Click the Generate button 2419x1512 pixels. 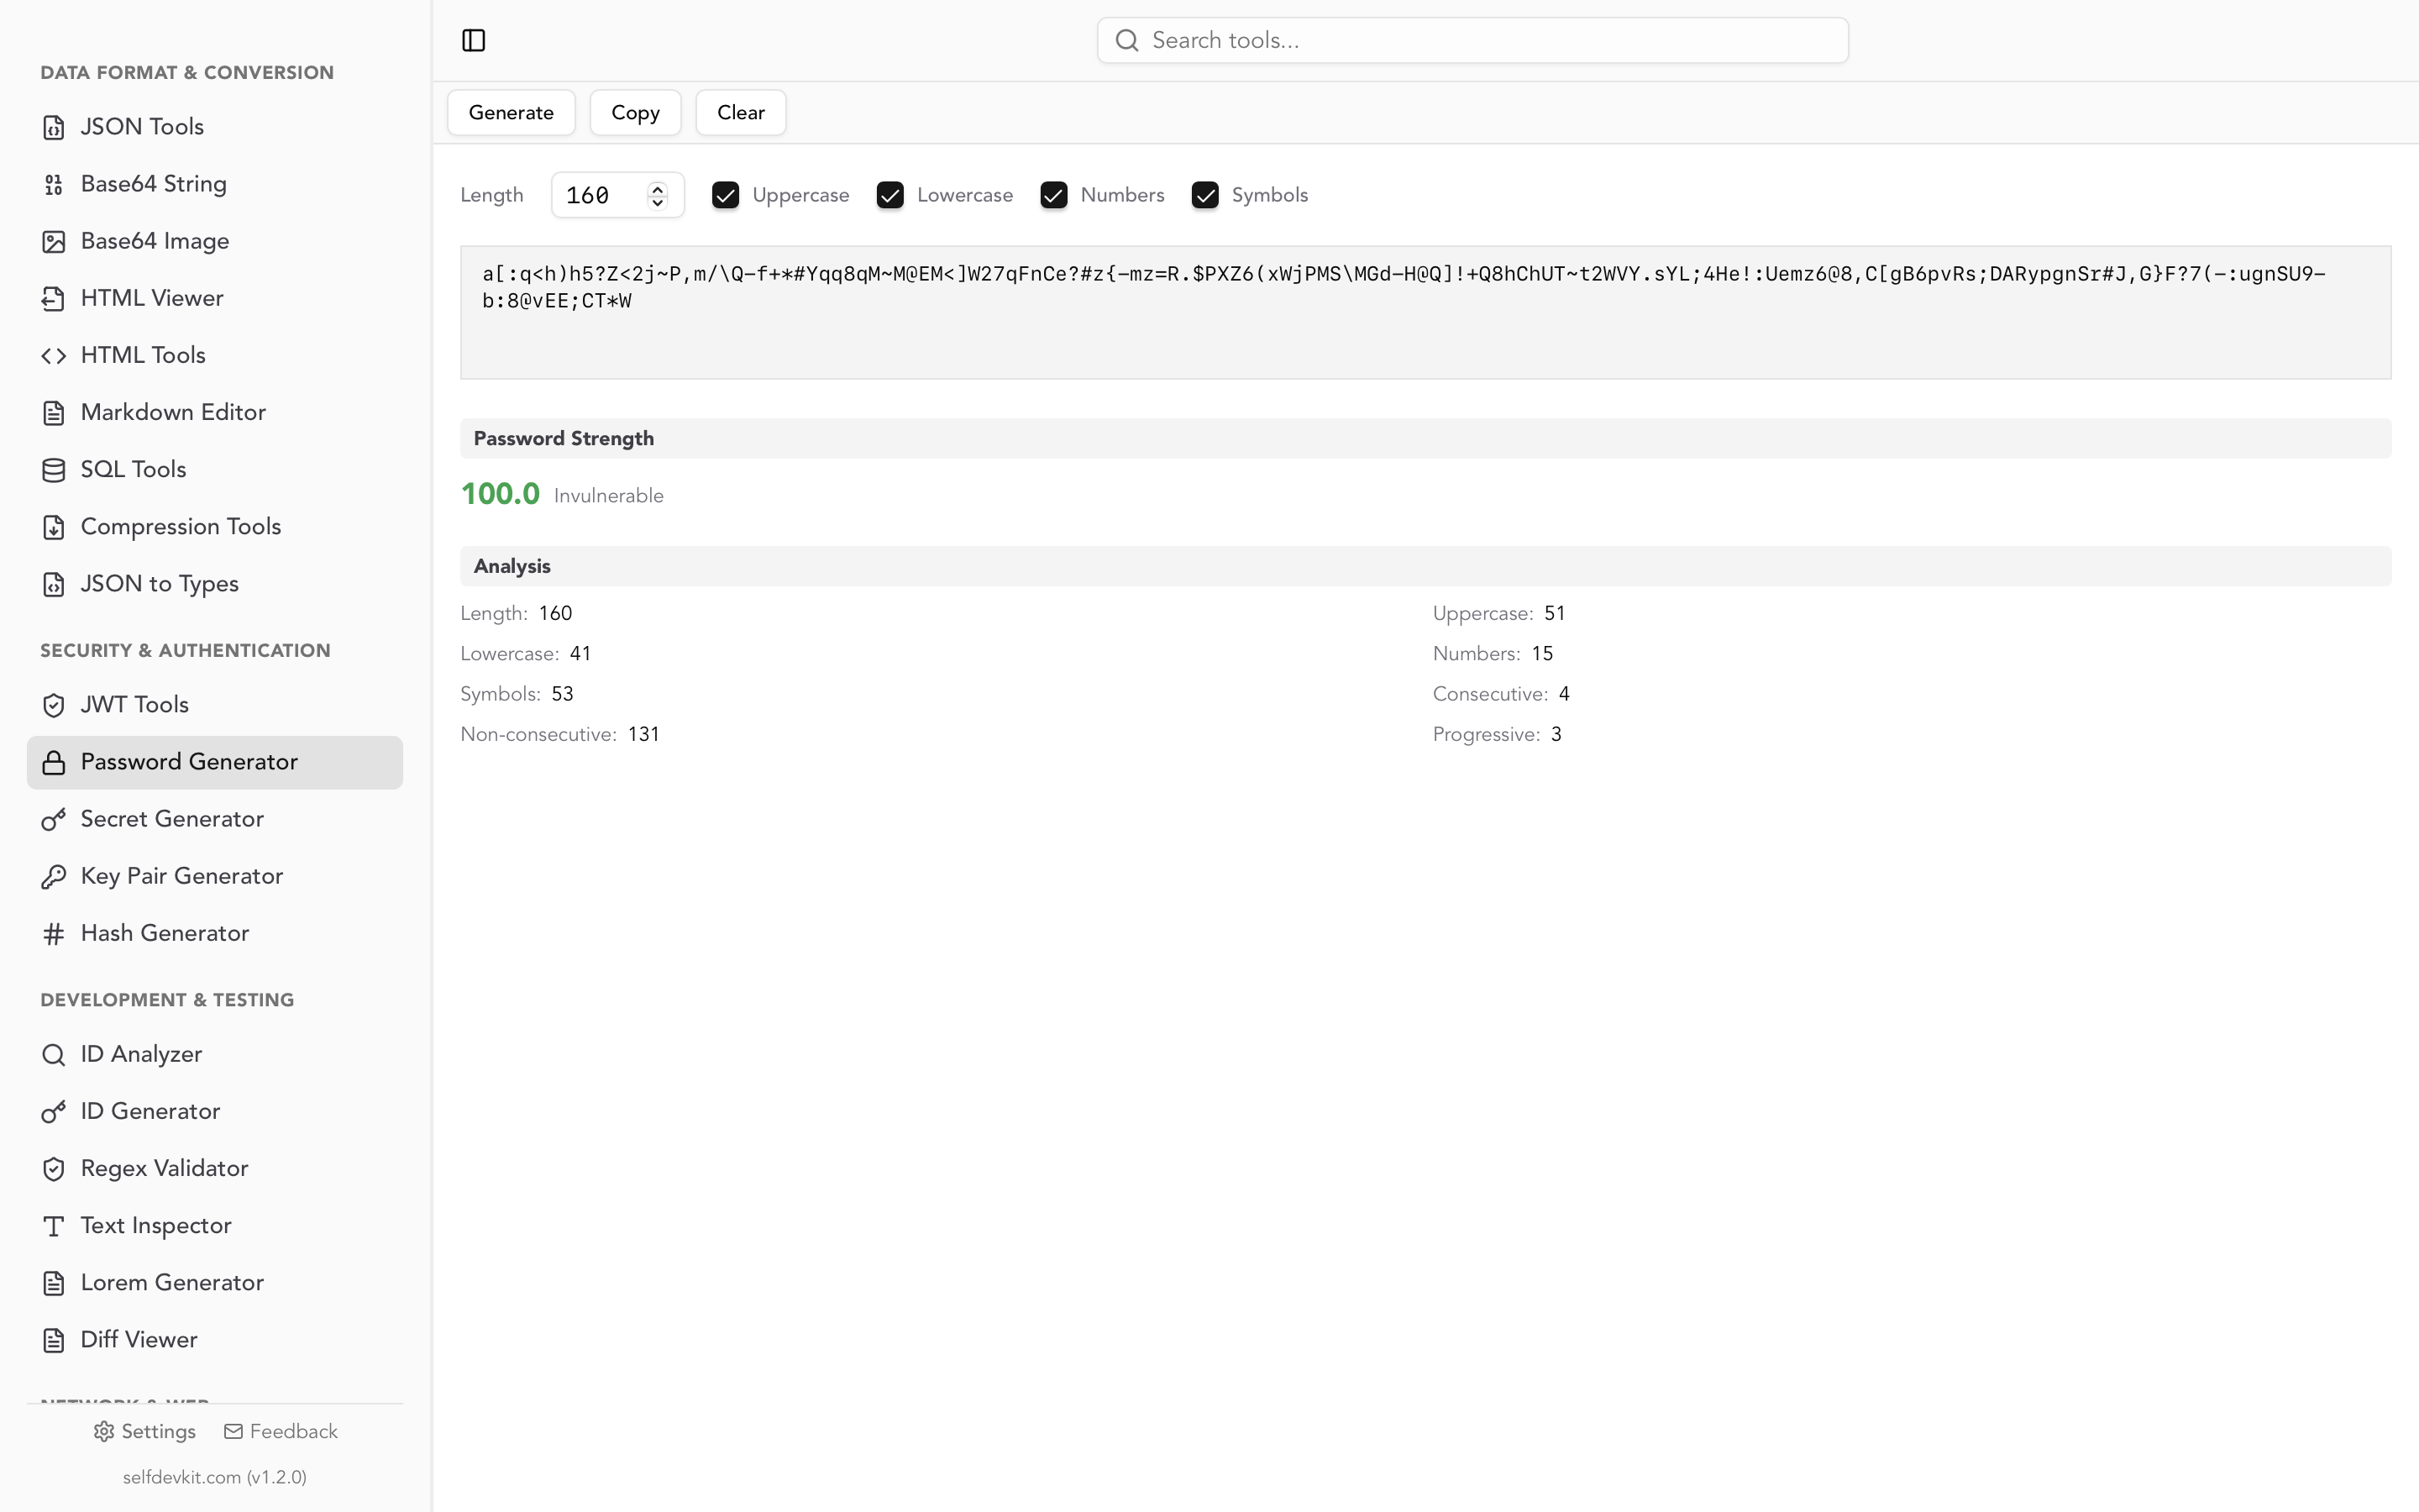[511, 112]
